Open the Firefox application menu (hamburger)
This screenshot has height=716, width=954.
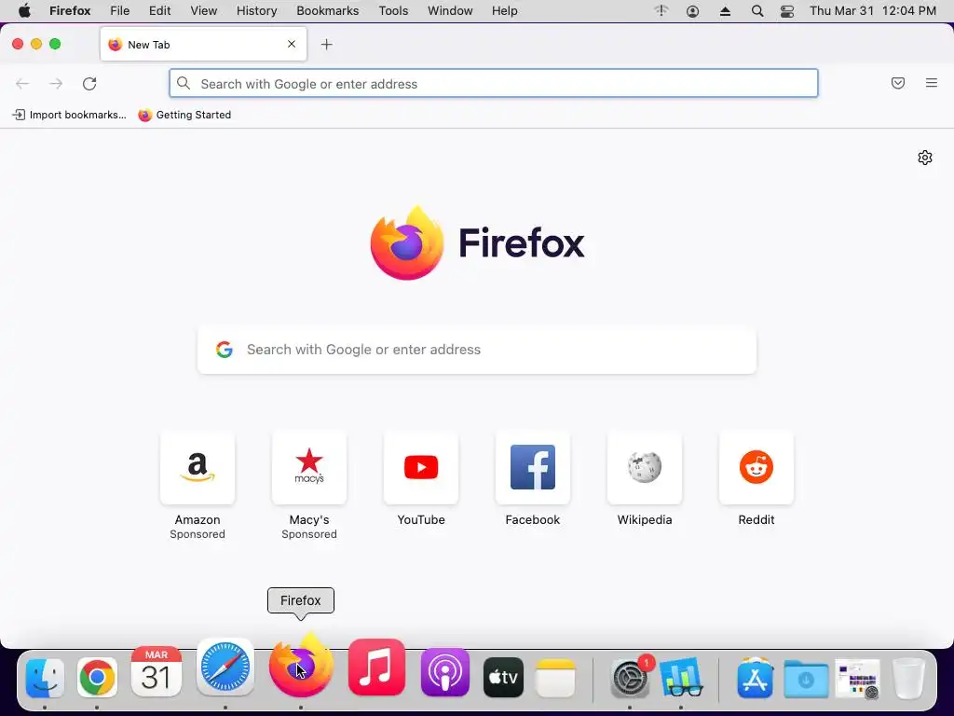tap(932, 83)
